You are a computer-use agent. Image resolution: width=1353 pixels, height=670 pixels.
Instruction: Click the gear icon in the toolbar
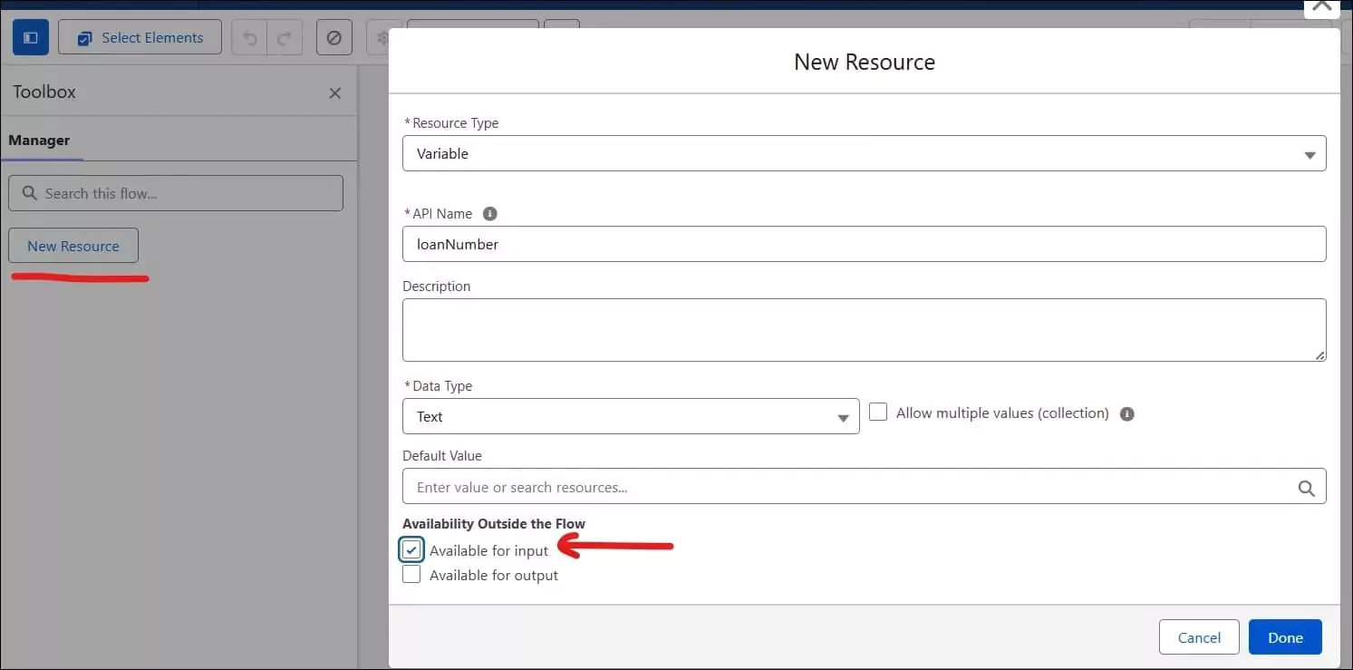point(383,37)
